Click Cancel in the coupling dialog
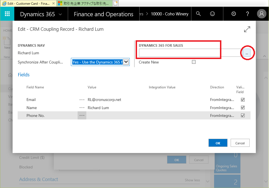 [x=240, y=143]
